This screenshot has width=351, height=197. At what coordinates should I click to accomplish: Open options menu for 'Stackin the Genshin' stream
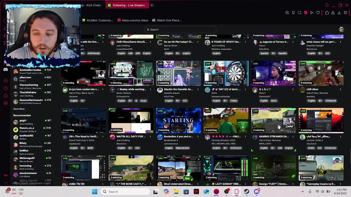pos(198,89)
